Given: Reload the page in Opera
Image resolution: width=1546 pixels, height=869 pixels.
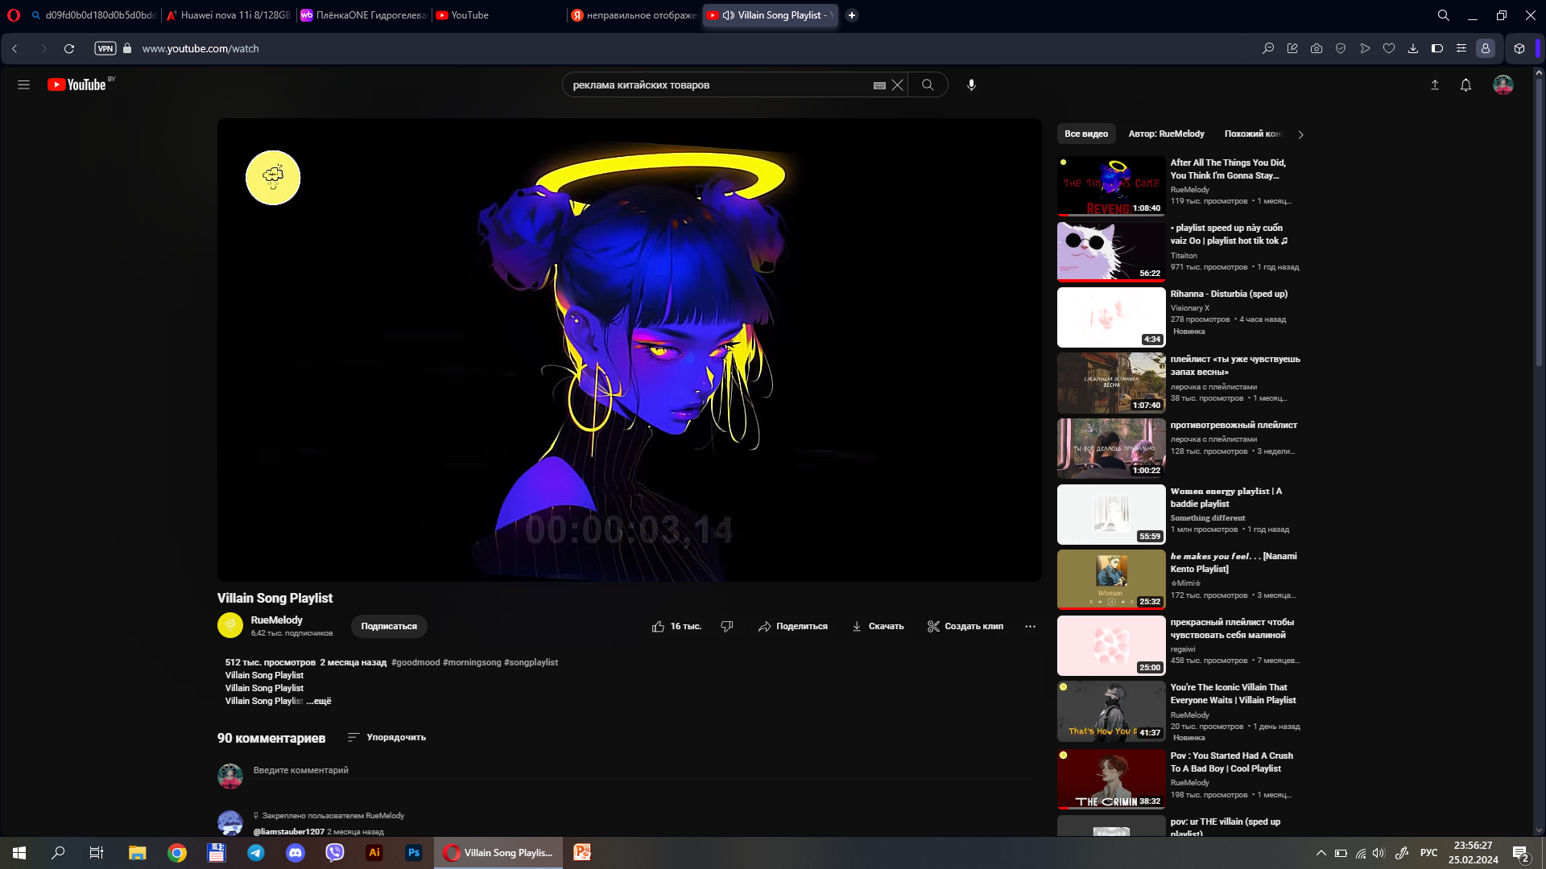Looking at the screenshot, I should click(69, 48).
